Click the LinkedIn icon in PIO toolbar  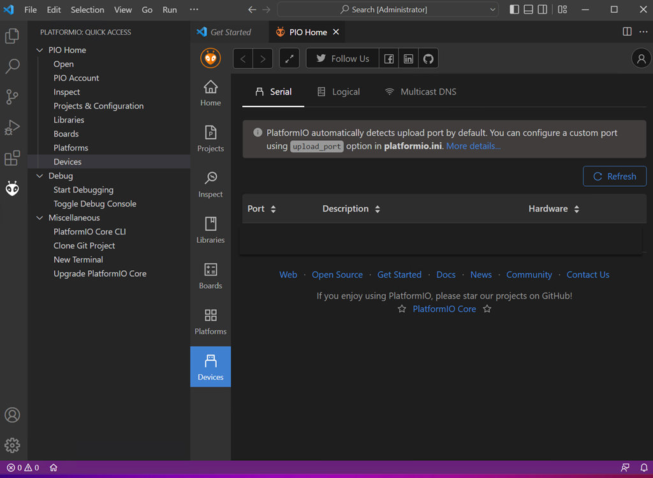point(408,59)
